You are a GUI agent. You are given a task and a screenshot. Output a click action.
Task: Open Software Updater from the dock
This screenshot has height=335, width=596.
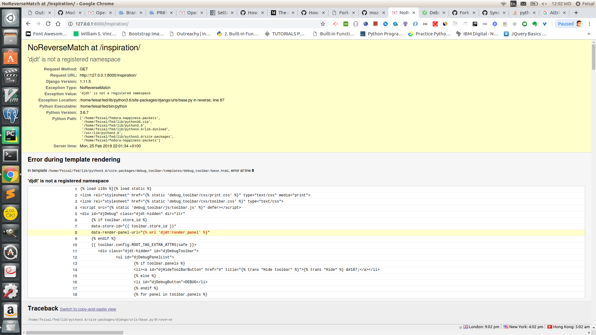11,252
